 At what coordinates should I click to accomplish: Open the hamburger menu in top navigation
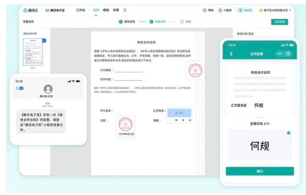[x=125, y=10]
